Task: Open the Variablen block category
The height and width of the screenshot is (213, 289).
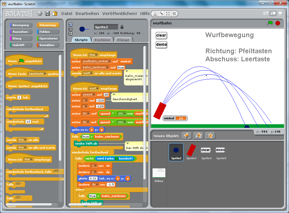Action: tap(48, 45)
